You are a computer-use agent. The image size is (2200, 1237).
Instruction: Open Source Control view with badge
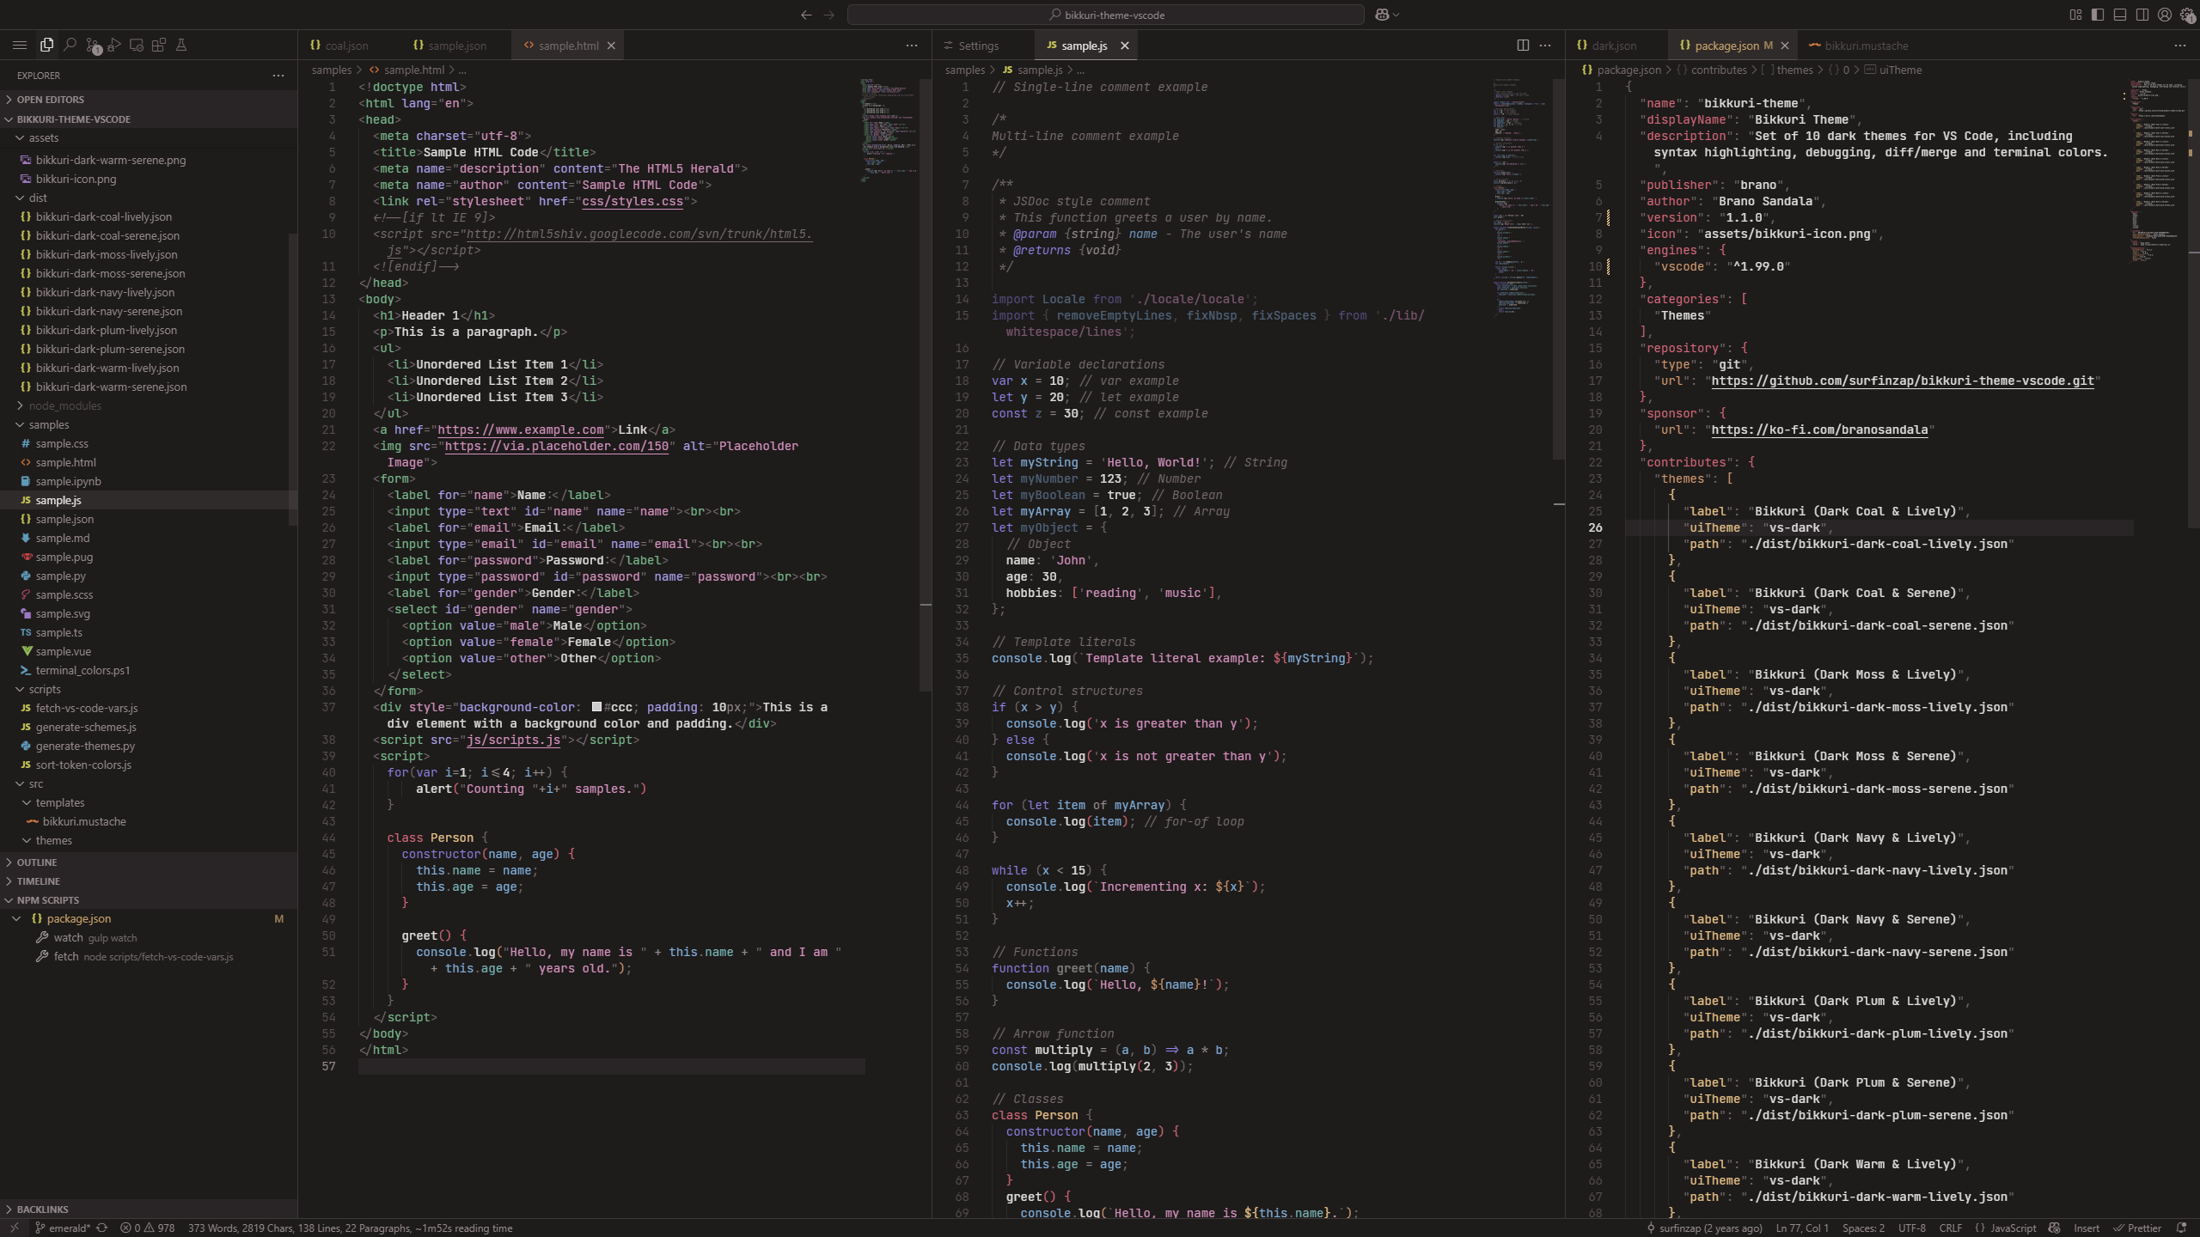pos(92,45)
